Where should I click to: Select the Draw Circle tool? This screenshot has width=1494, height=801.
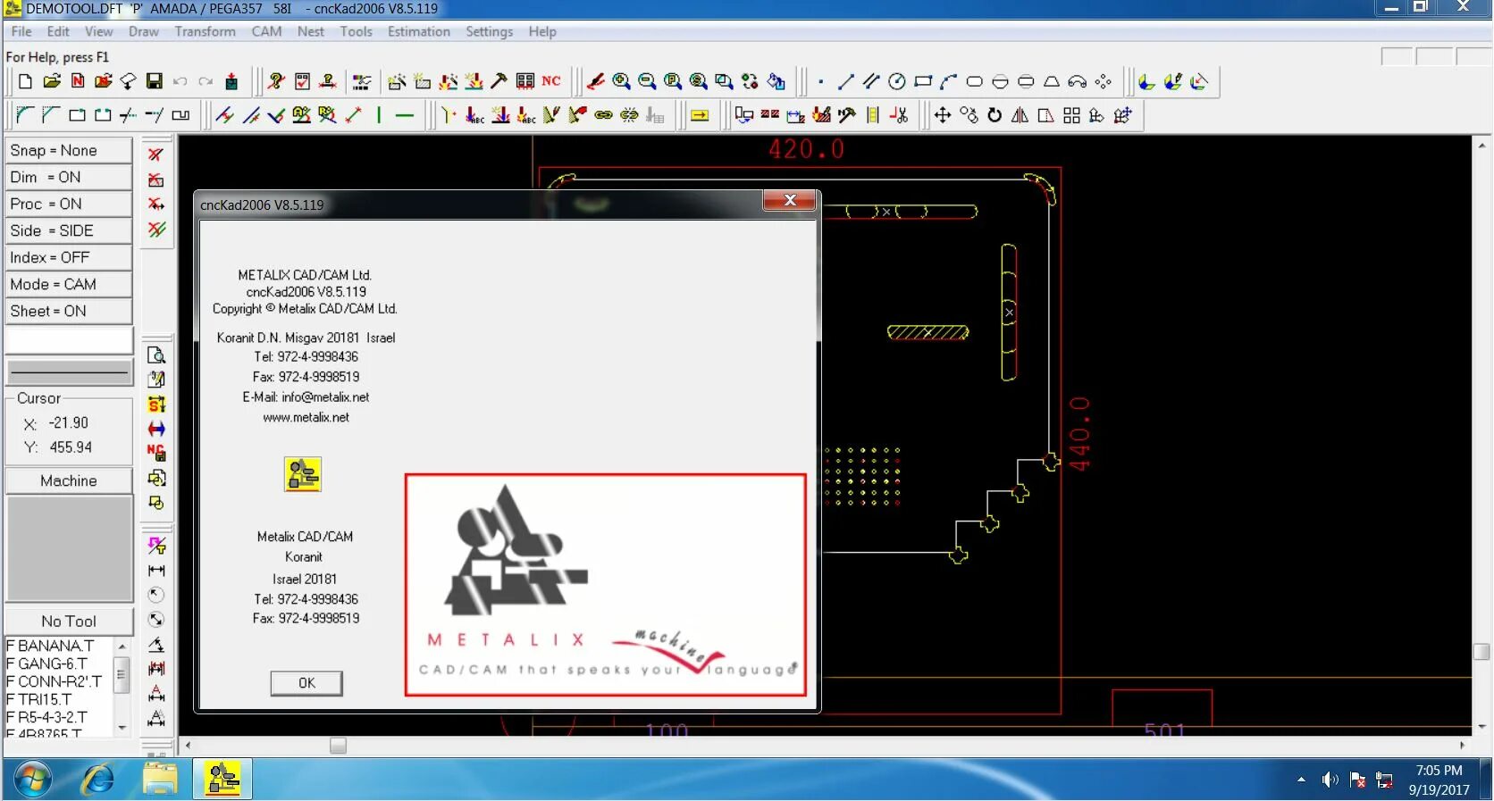[897, 81]
